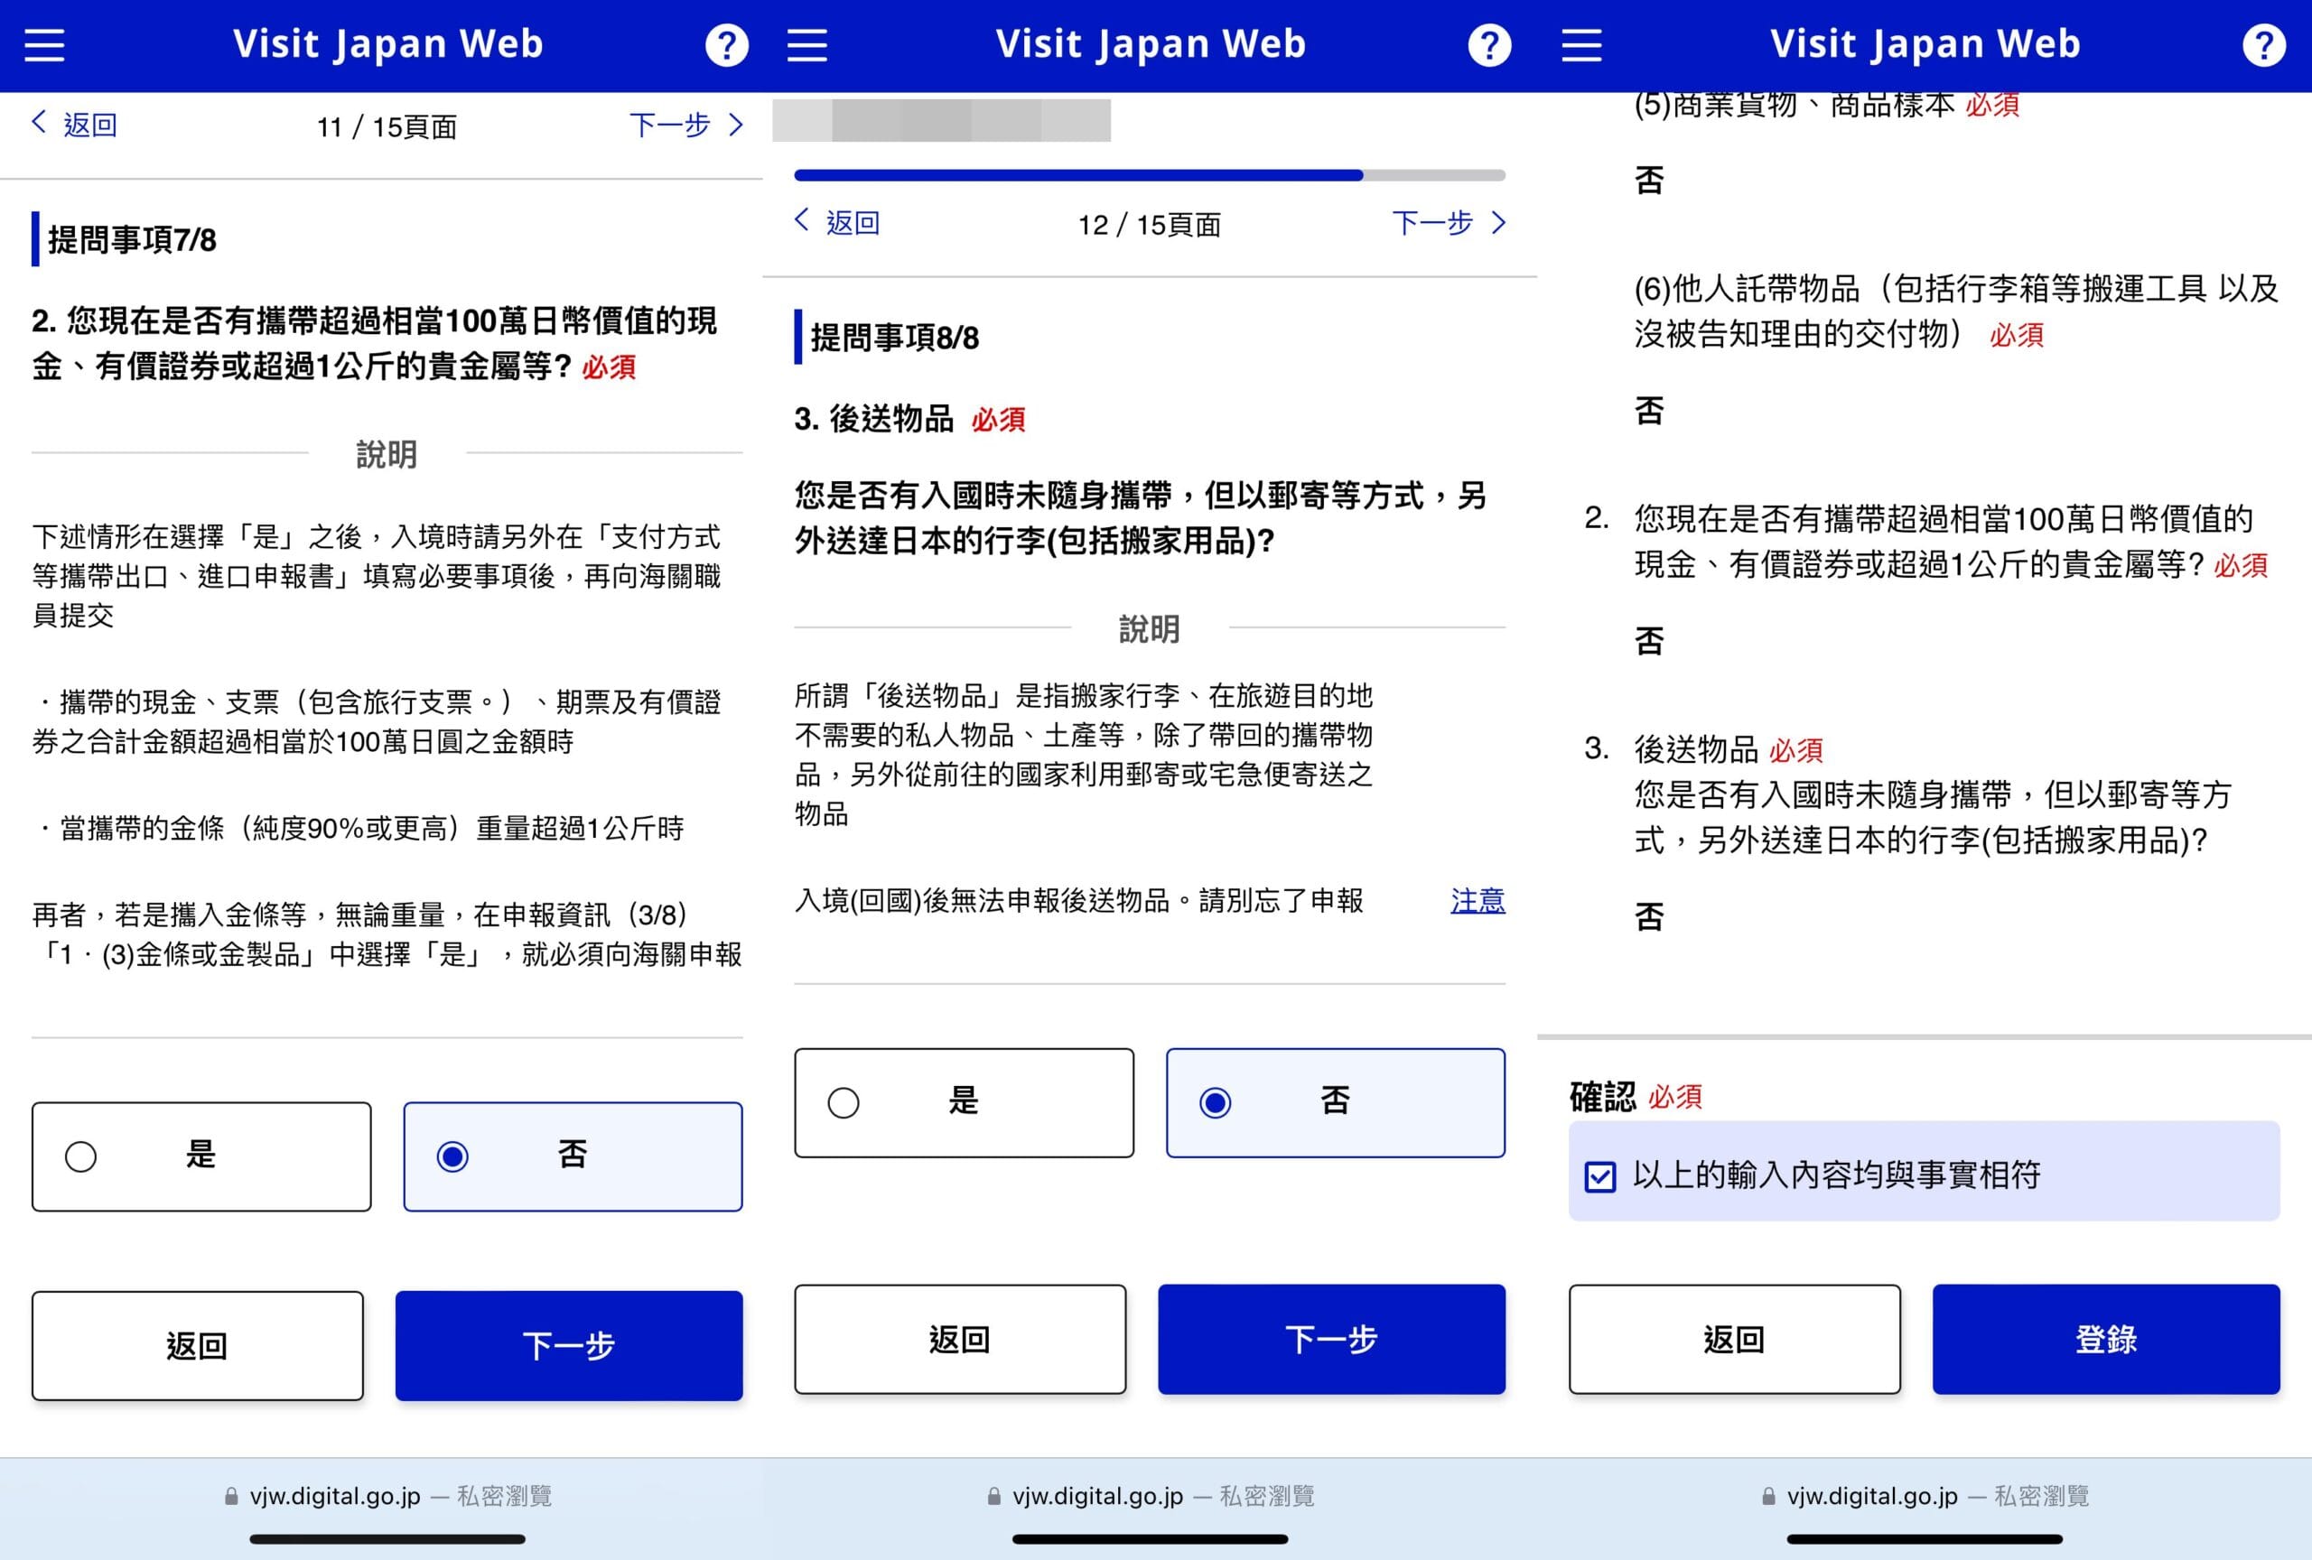2312x1560 pixels.
Task: Open hamburger menu on page 12 screen
Action: 806,46
